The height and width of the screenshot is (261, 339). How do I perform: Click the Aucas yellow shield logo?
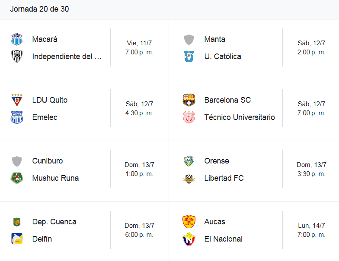189,222
